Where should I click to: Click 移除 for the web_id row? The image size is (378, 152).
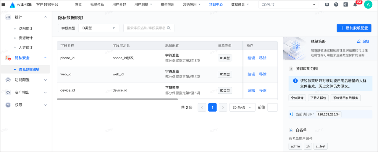click(x=263, y=74)
